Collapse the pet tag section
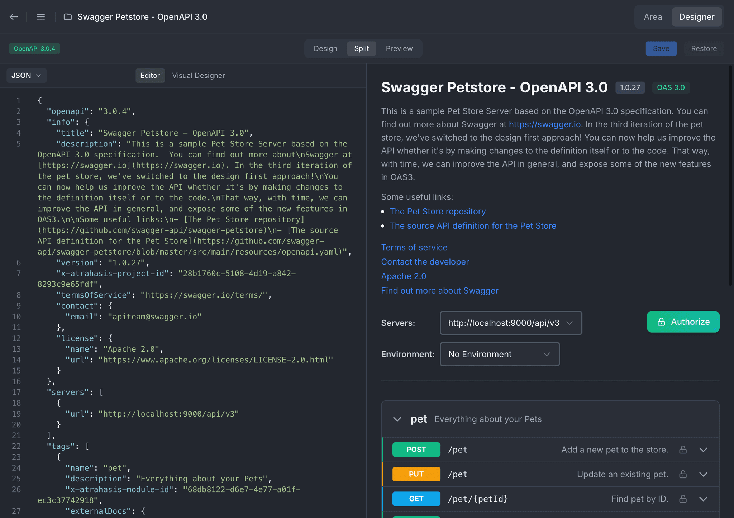 point(397,419)
